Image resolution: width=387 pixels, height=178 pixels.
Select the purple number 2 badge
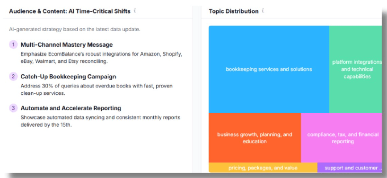tap(13, 77)
